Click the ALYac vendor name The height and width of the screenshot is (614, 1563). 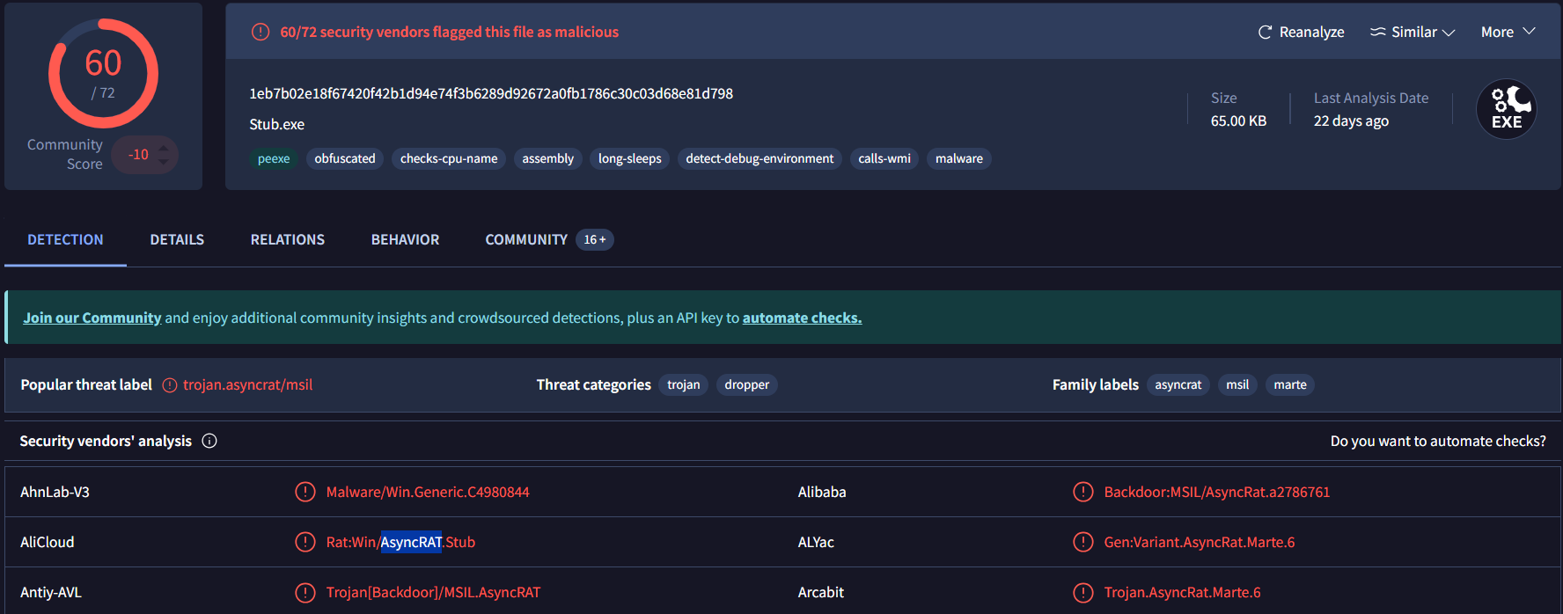(816, 542)
